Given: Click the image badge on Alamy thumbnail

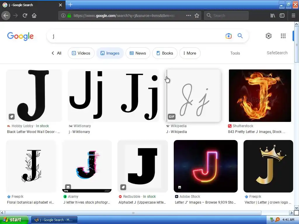Looking at the screenshot, I should coord(68,187).
